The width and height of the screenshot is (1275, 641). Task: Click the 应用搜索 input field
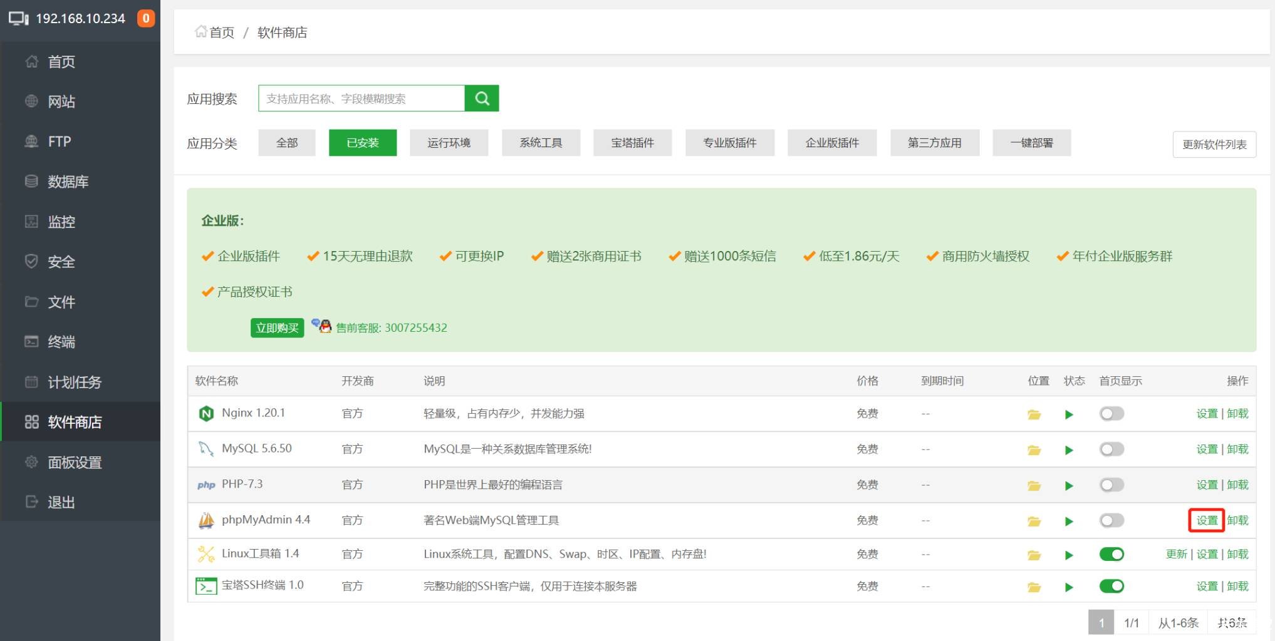click(x=362, y=98)
